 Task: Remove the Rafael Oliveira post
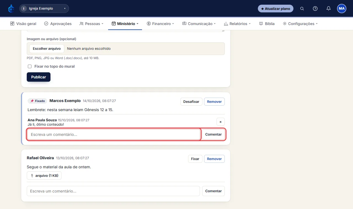coord(214,159)
